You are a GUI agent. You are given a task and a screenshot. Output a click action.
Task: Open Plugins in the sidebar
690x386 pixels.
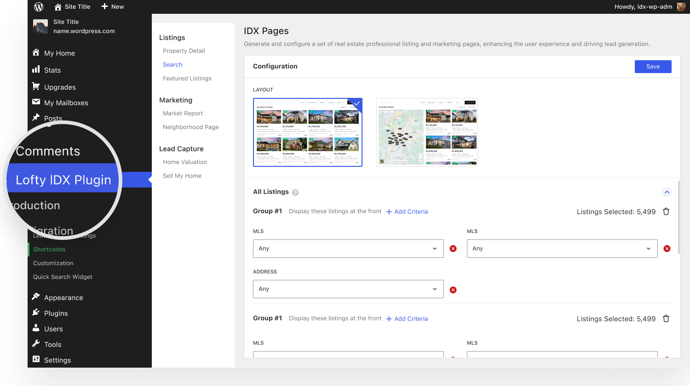point(56,313)
